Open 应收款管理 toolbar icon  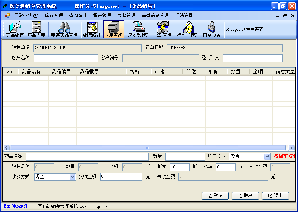tap(139, 30)
